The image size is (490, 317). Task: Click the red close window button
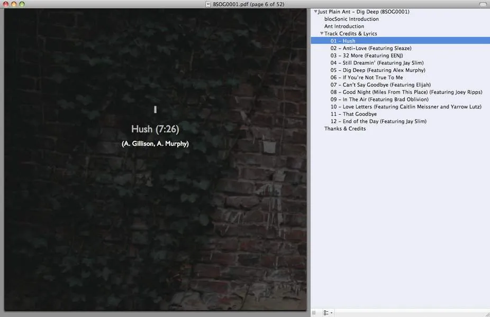6,4
